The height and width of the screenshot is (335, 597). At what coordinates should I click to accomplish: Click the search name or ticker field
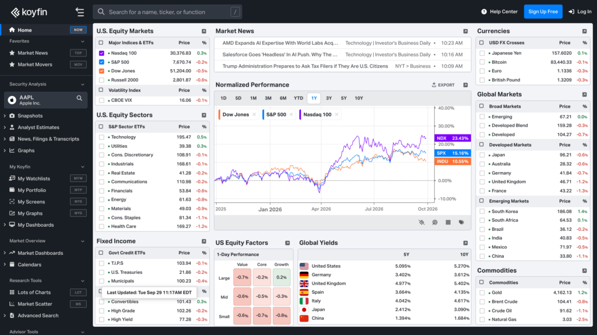point(167,12)
